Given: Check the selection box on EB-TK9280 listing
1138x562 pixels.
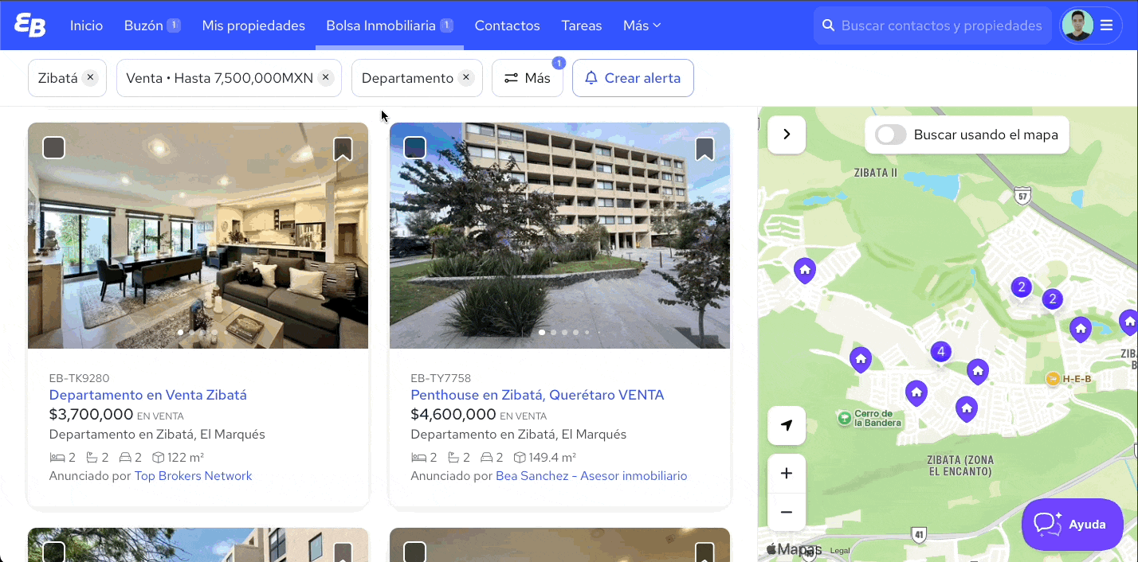Looking at the screenshot, I should 53,148.
